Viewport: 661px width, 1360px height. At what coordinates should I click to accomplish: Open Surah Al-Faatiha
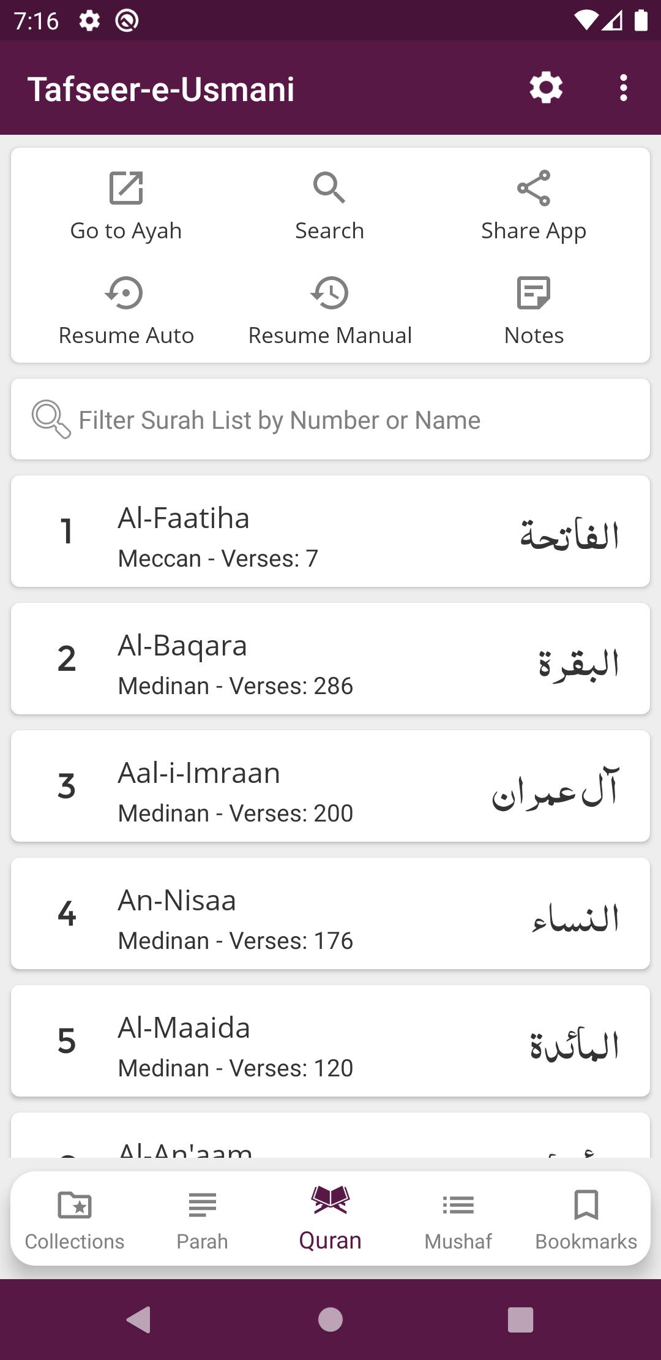330,532
